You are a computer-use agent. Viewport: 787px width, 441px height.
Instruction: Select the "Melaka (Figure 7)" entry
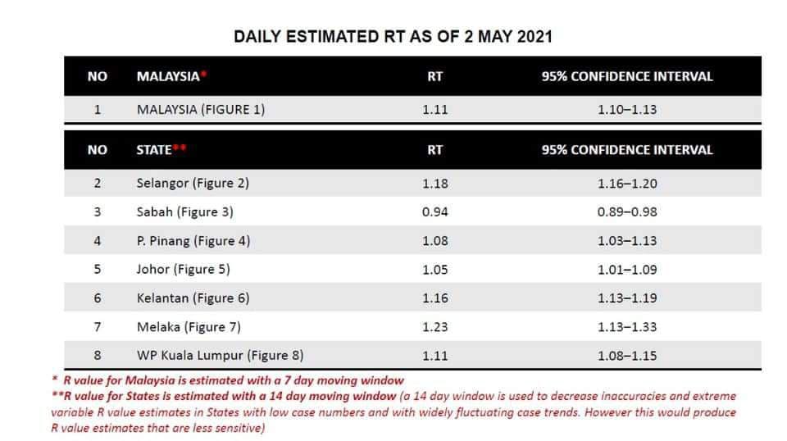[x=189, y=327]
